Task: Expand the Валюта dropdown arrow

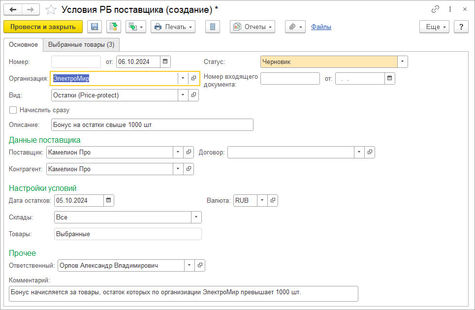Action: [262, 200]
